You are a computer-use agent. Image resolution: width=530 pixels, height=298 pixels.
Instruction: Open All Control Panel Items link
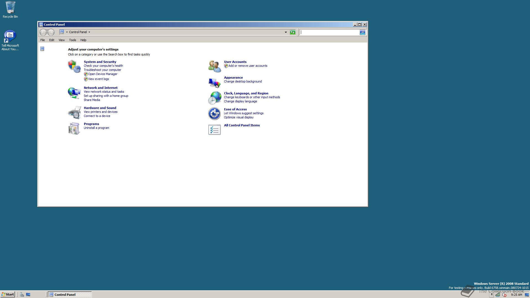[x=242, y=125]
